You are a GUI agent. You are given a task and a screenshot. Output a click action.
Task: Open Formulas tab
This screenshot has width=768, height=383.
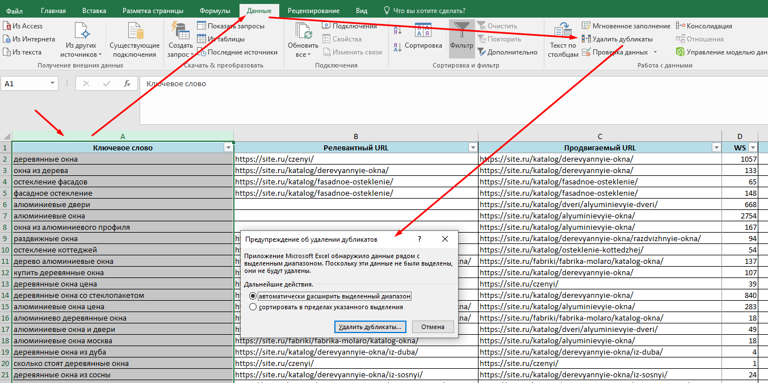point(215,11)
